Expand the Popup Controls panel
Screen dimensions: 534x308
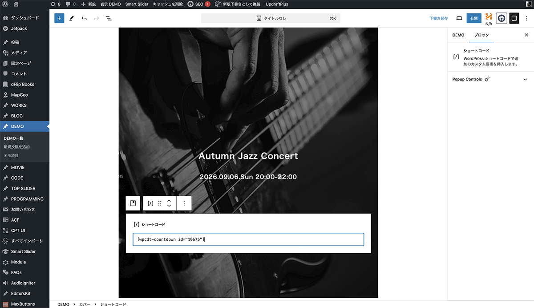(x=525, y=80)
